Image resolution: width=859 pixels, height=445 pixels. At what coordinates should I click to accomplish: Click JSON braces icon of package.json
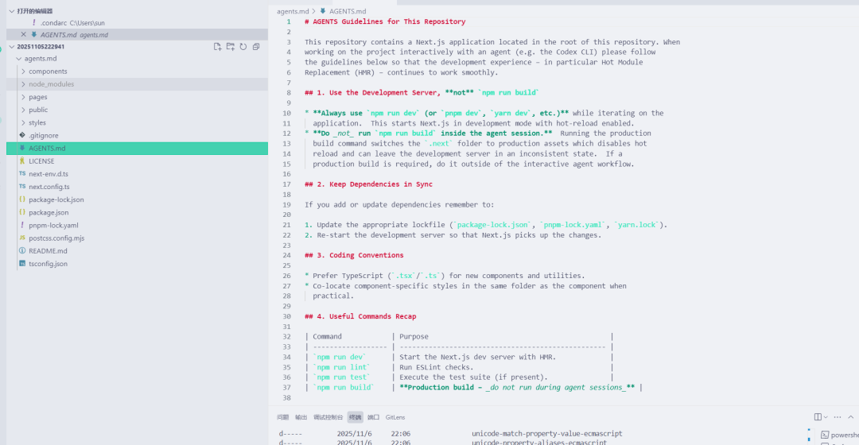click(22, 212)
